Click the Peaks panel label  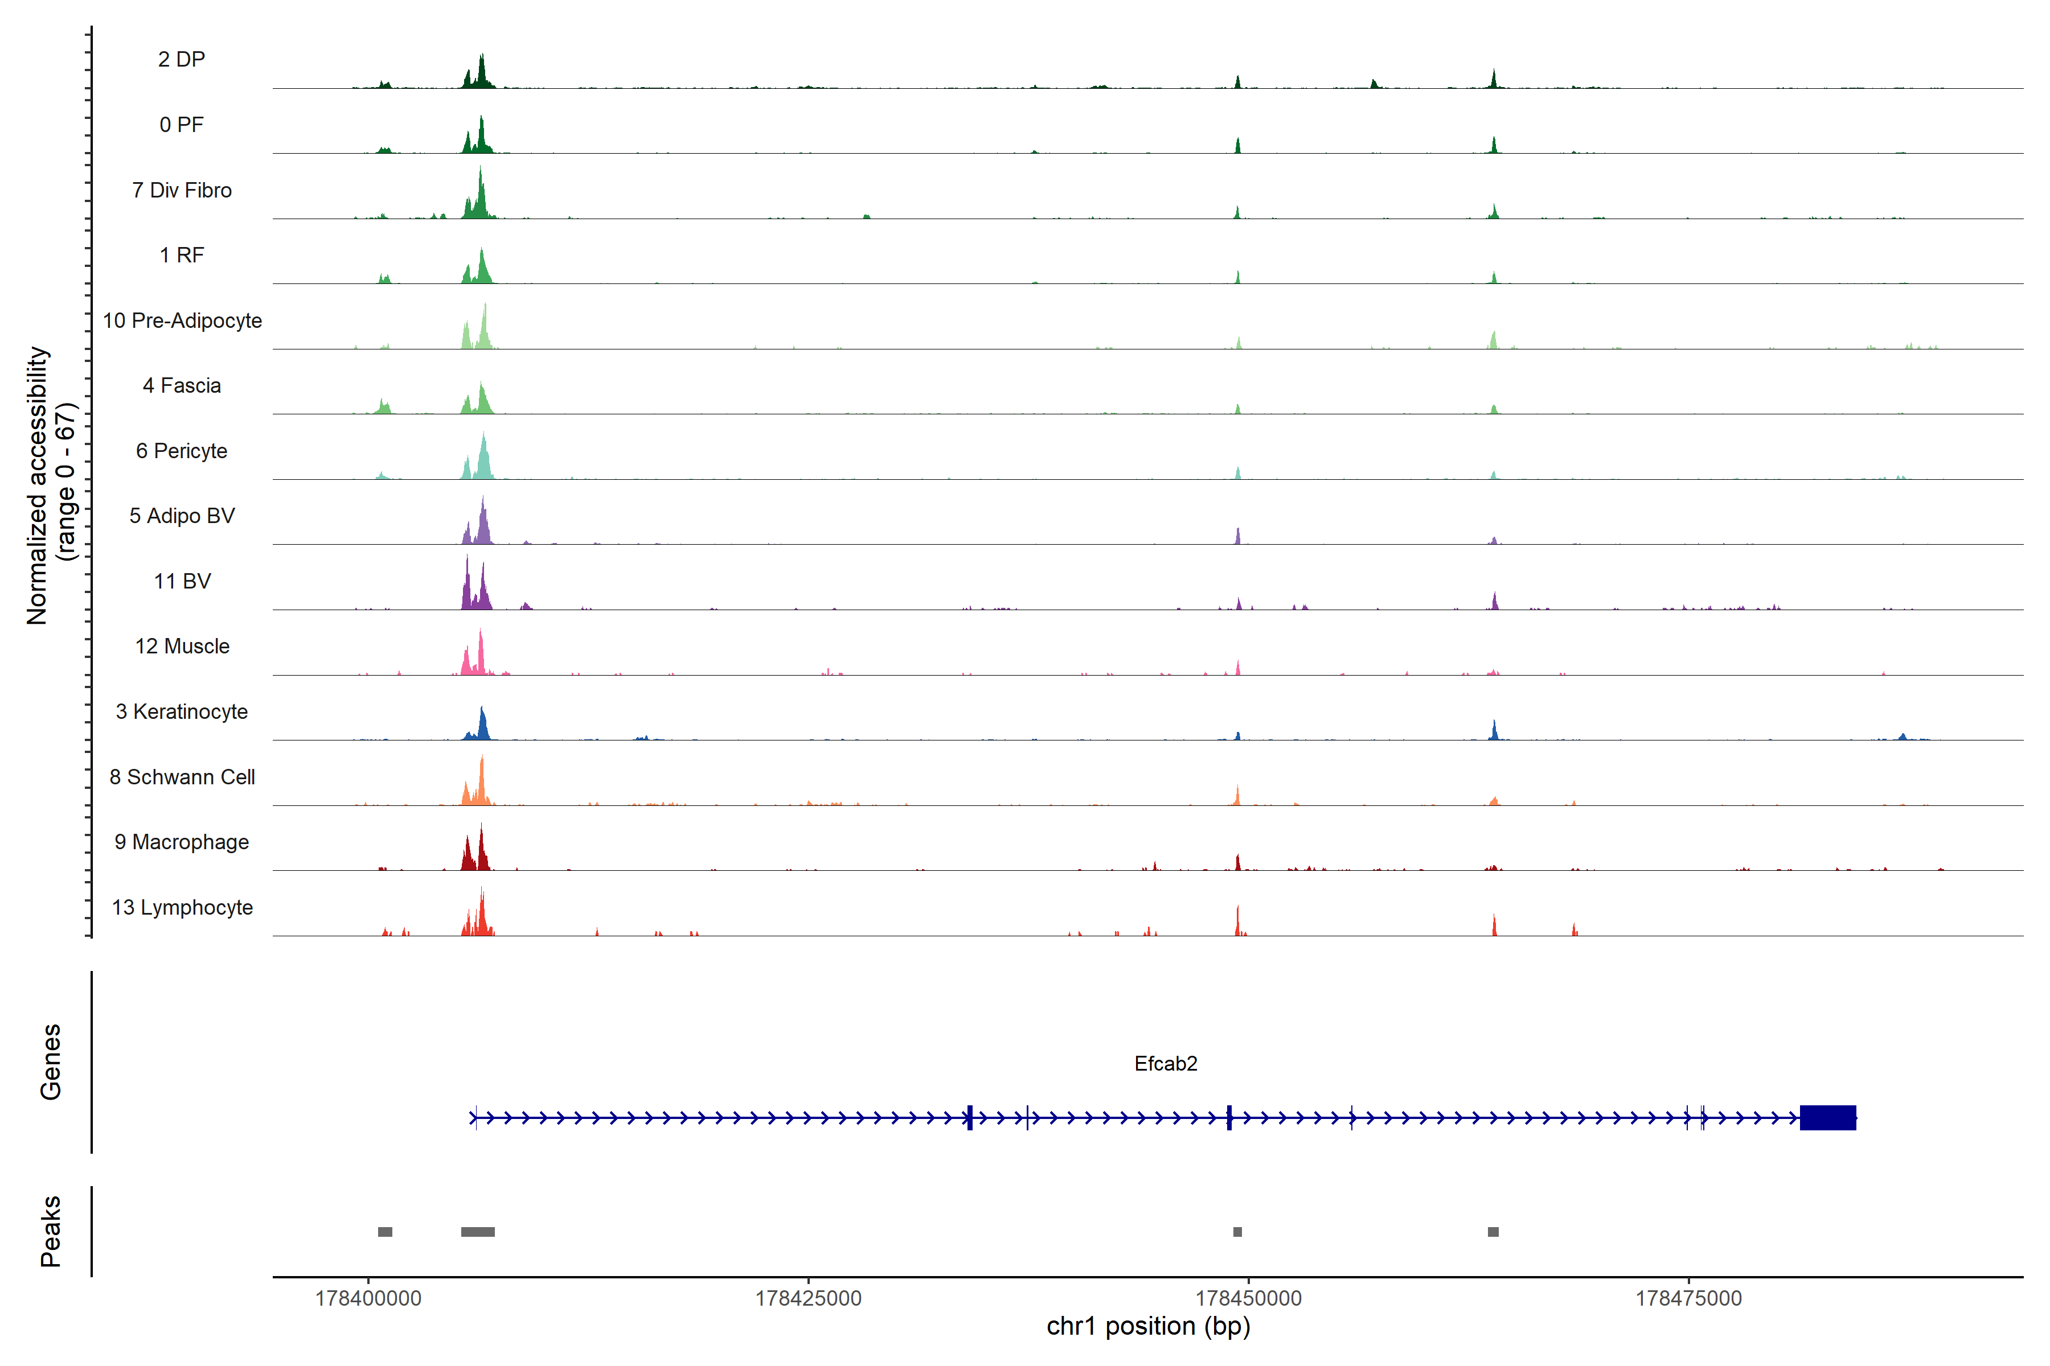(x=51, y=1231)
